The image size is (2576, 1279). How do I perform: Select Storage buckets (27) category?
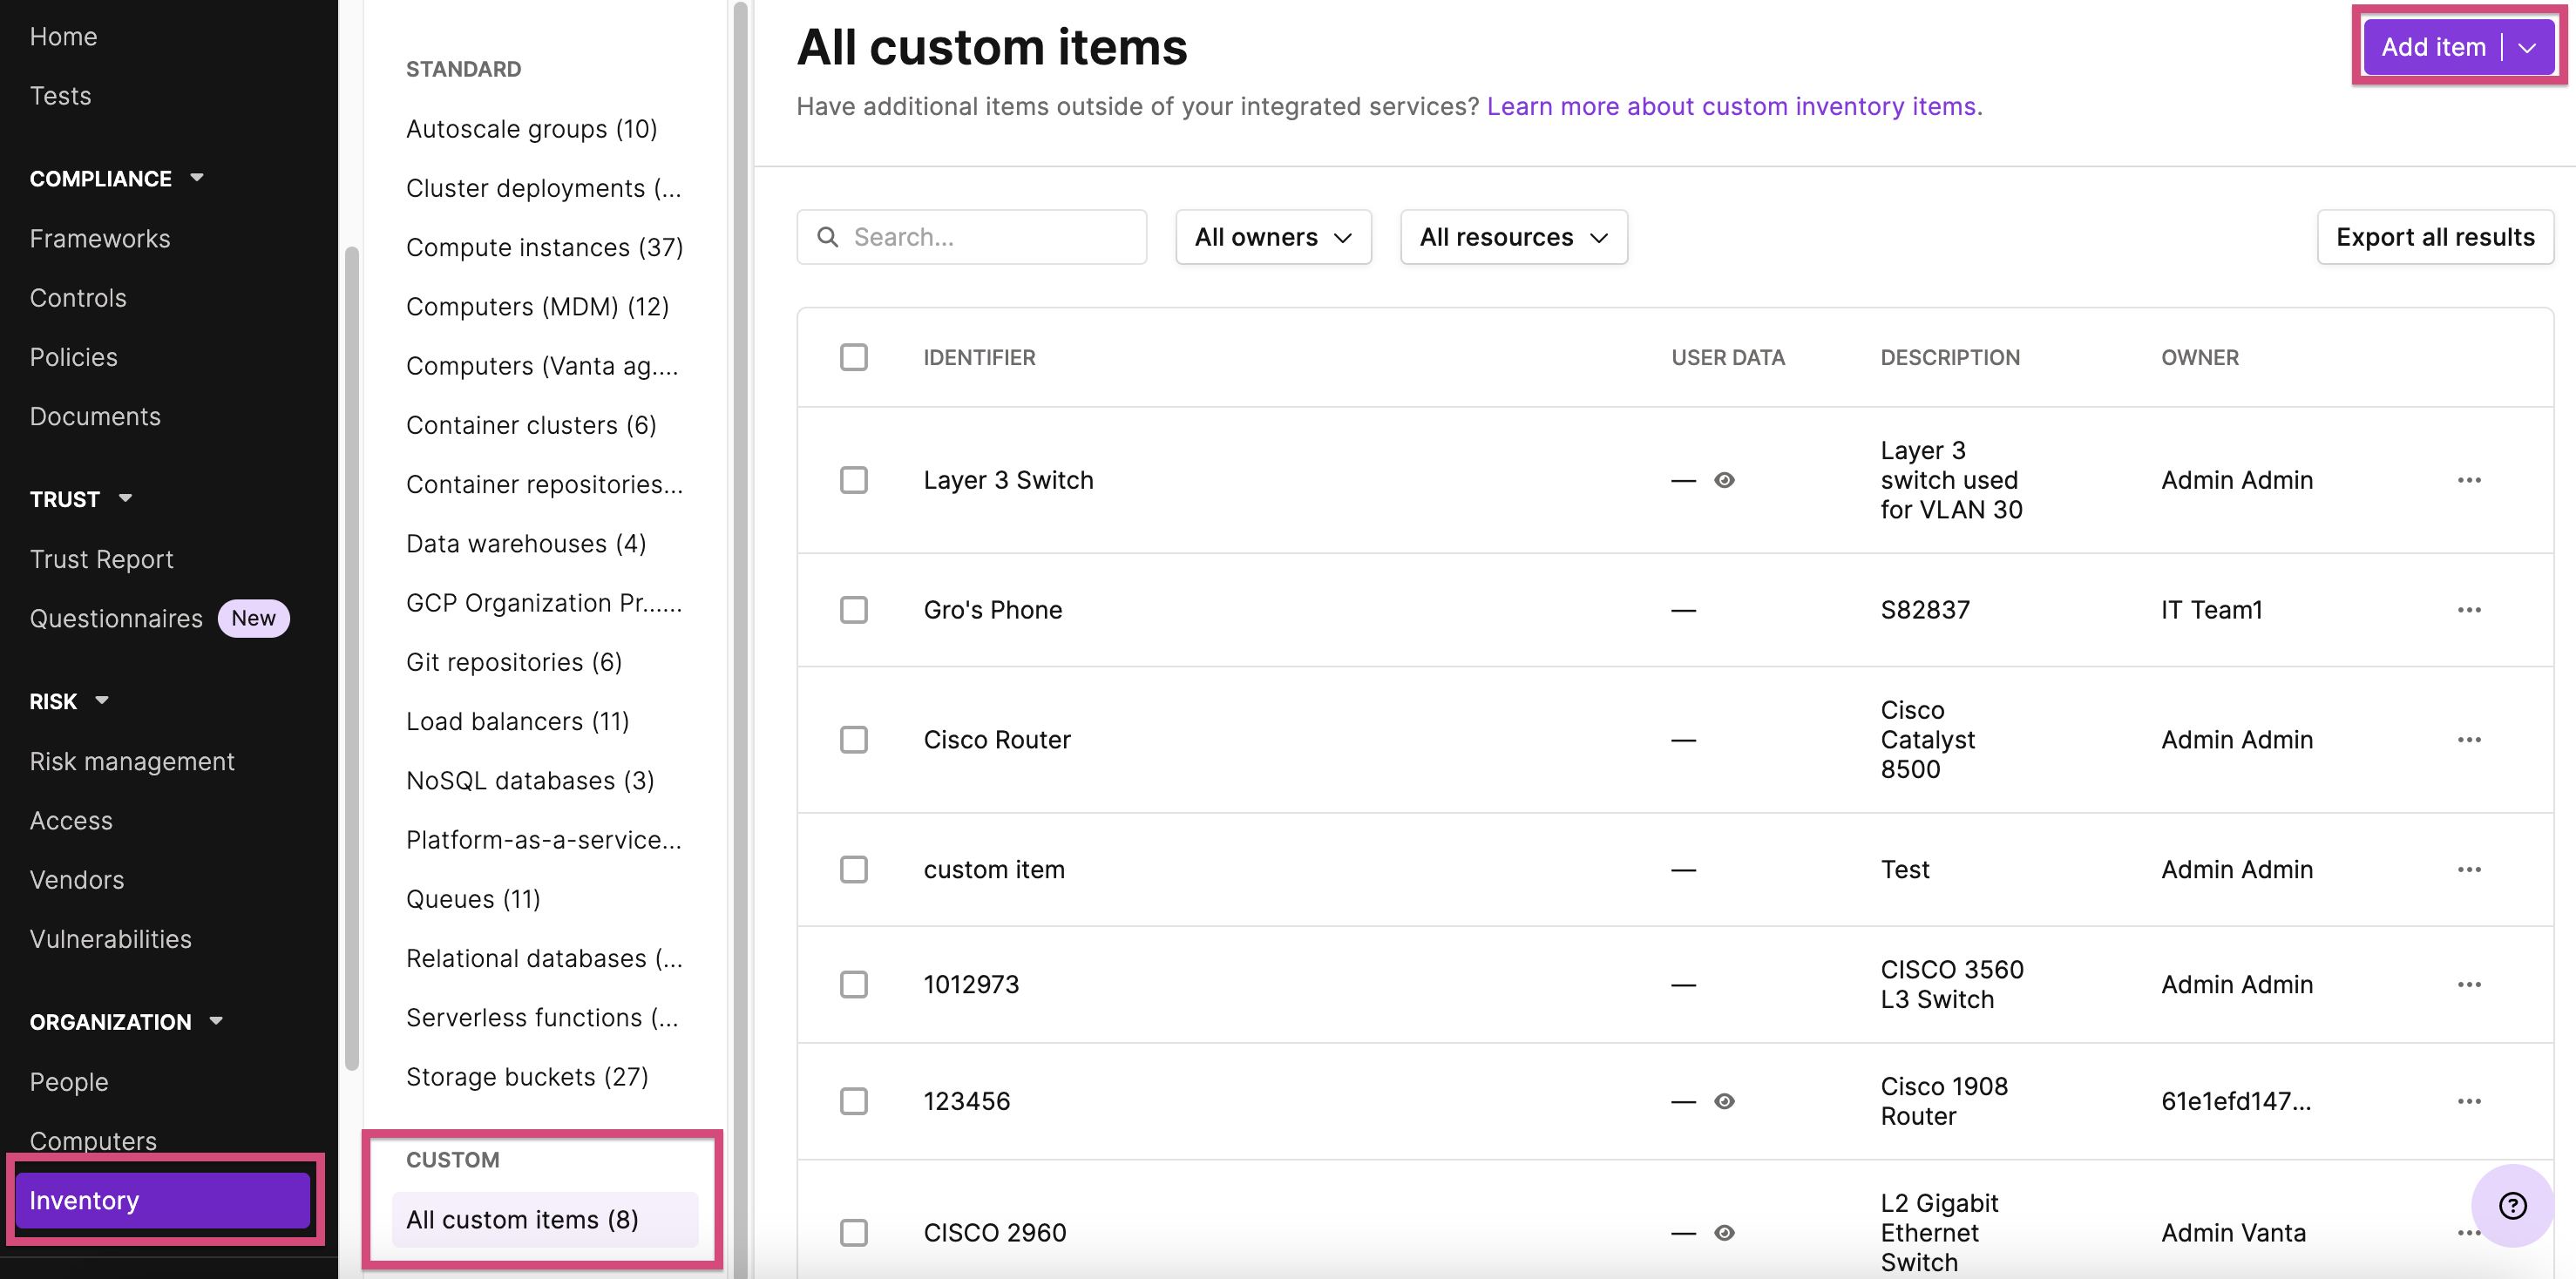[x=527, y=1076]
